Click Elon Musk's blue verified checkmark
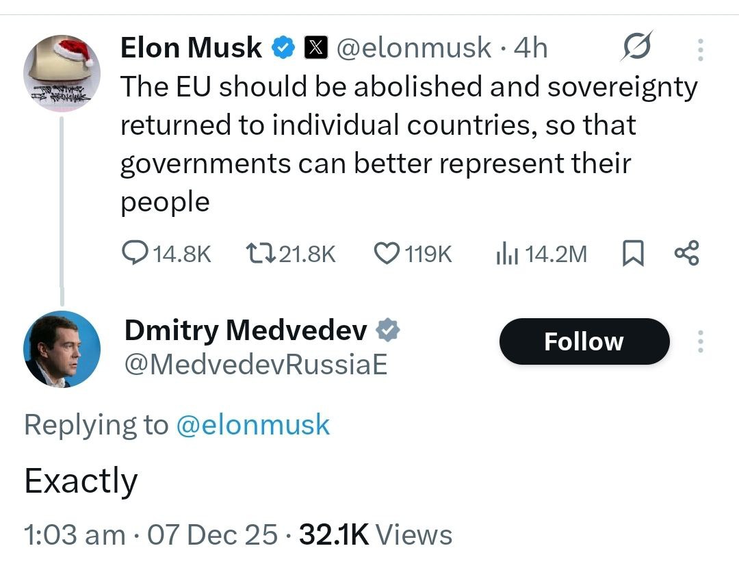Viewport: 739px width, 570px height. coord(283,48)
